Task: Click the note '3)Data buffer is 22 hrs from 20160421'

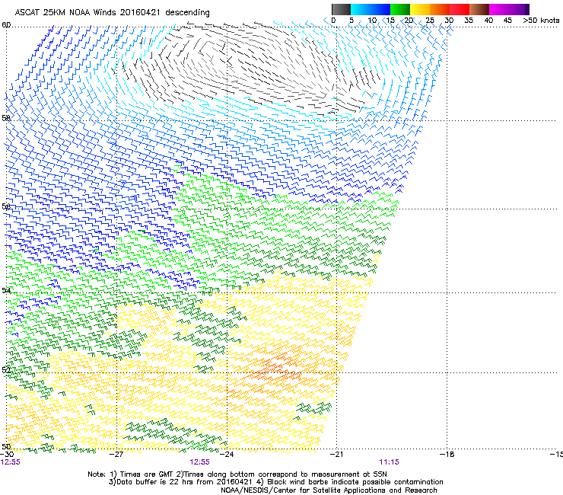Action: click(x=180, y=482)
